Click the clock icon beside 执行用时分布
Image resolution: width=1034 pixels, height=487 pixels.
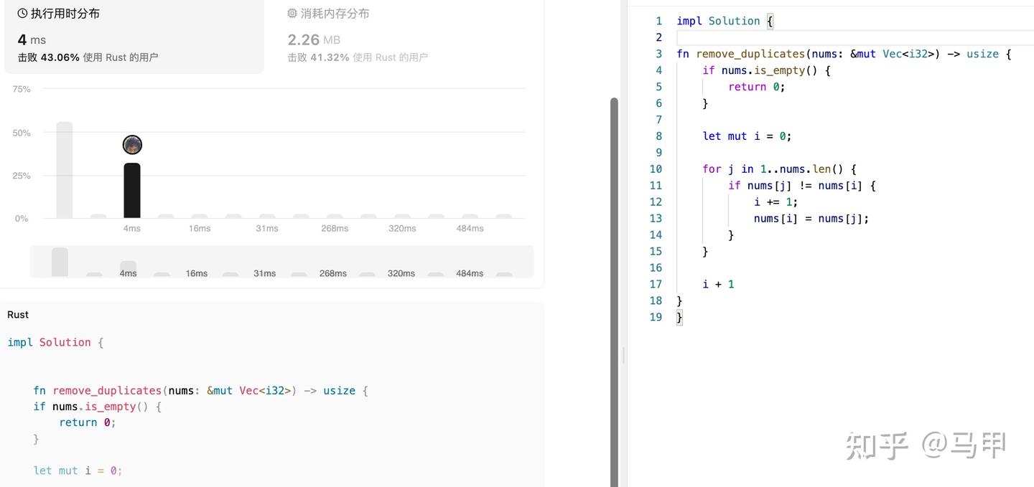tap(22, 14)
